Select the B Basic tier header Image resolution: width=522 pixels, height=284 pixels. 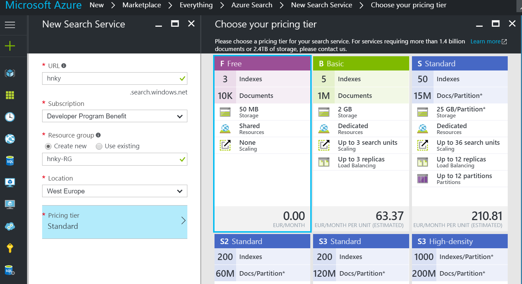[361, 64]
